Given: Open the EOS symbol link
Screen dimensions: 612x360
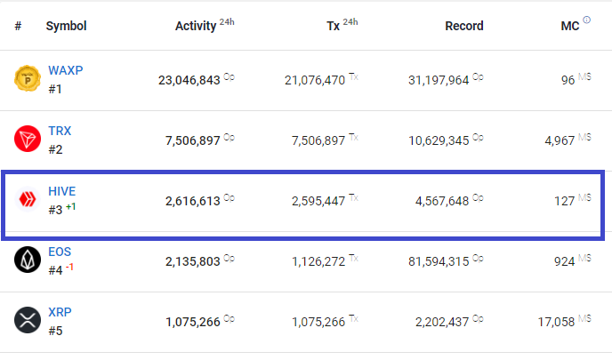Looking at the screenshot, I should (60, 252).
